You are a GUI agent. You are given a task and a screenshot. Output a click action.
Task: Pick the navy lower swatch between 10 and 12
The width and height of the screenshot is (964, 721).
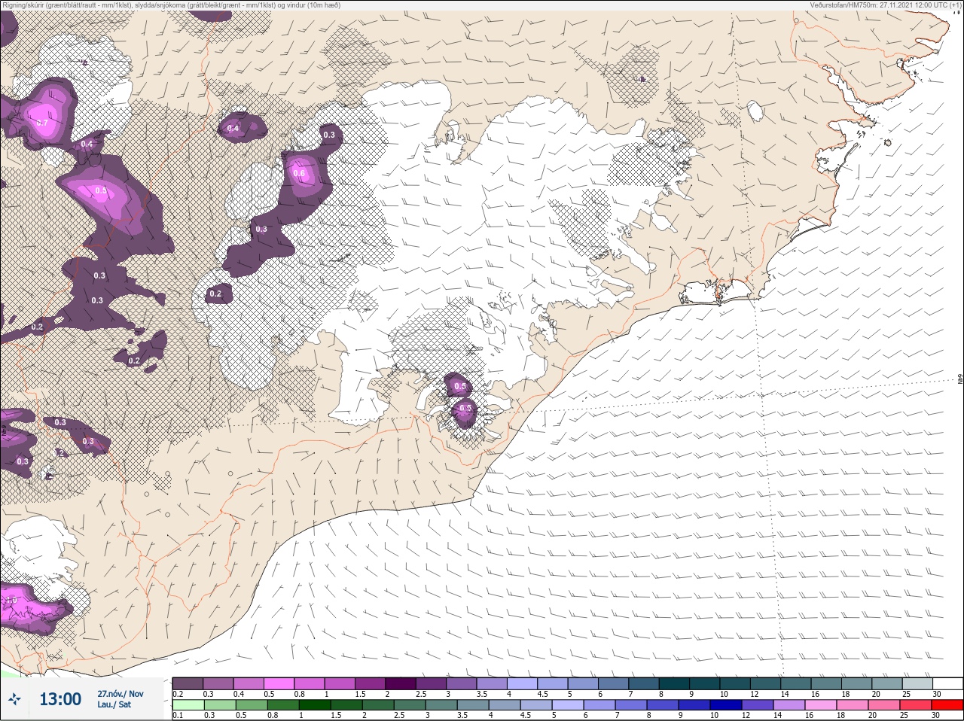click(x=728, y=705)
